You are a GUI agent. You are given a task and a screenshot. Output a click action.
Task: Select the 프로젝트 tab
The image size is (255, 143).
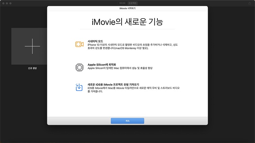pyautogui.click(x=132, y=3)
